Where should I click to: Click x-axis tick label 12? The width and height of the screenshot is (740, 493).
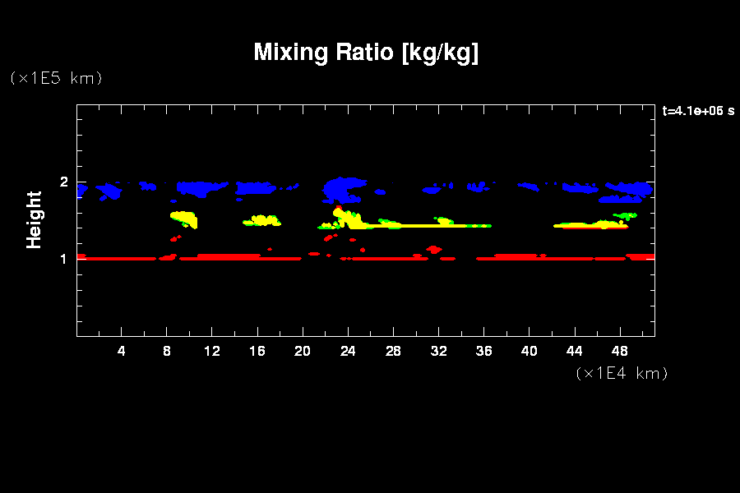(x=212, y=351)
